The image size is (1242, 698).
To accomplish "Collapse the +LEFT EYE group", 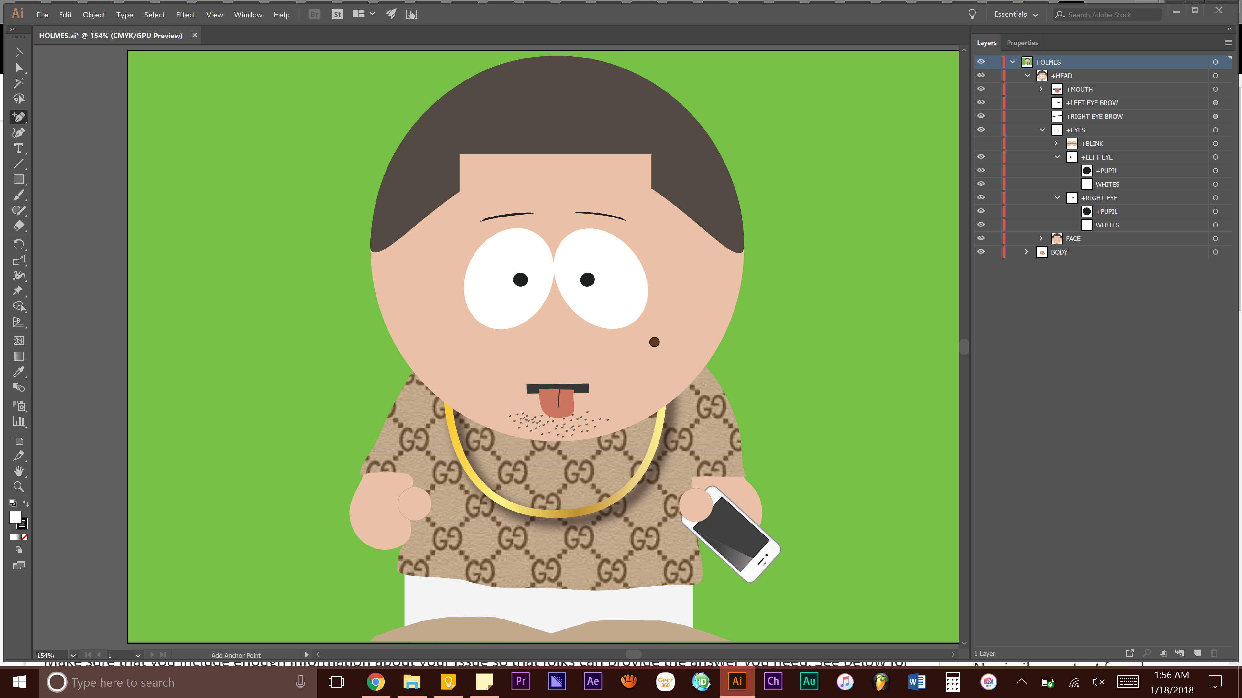I will 1057,157.
